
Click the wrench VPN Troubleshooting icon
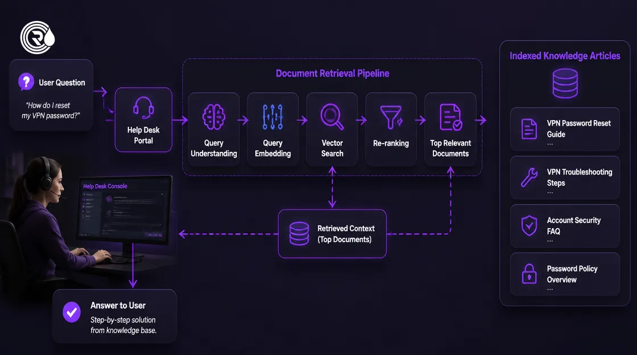click(x=529, y=177)
